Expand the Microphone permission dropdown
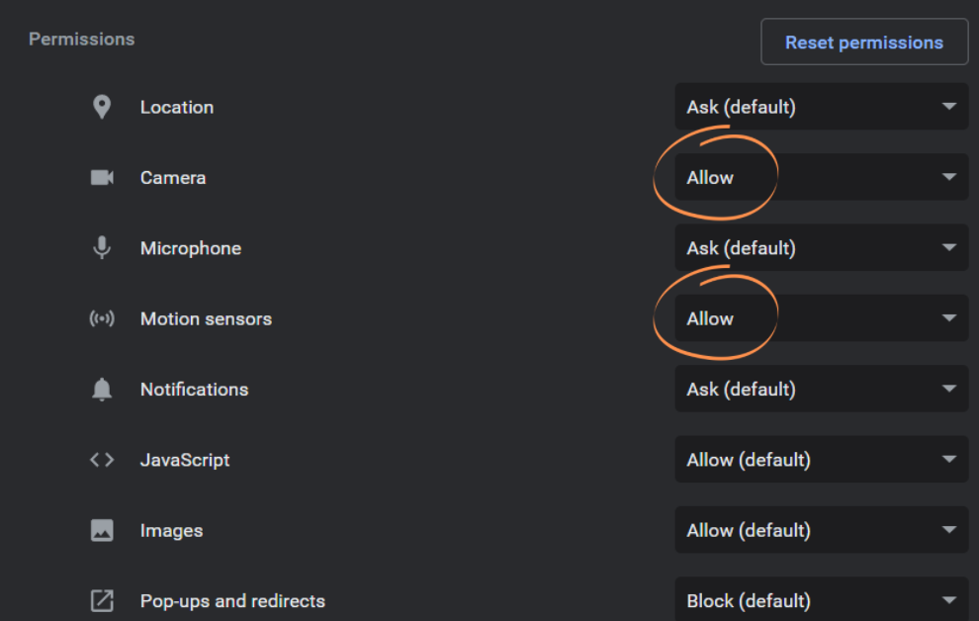Image resolution: width=979 pixels, height=621 pixels. click(x=821, y=248)
